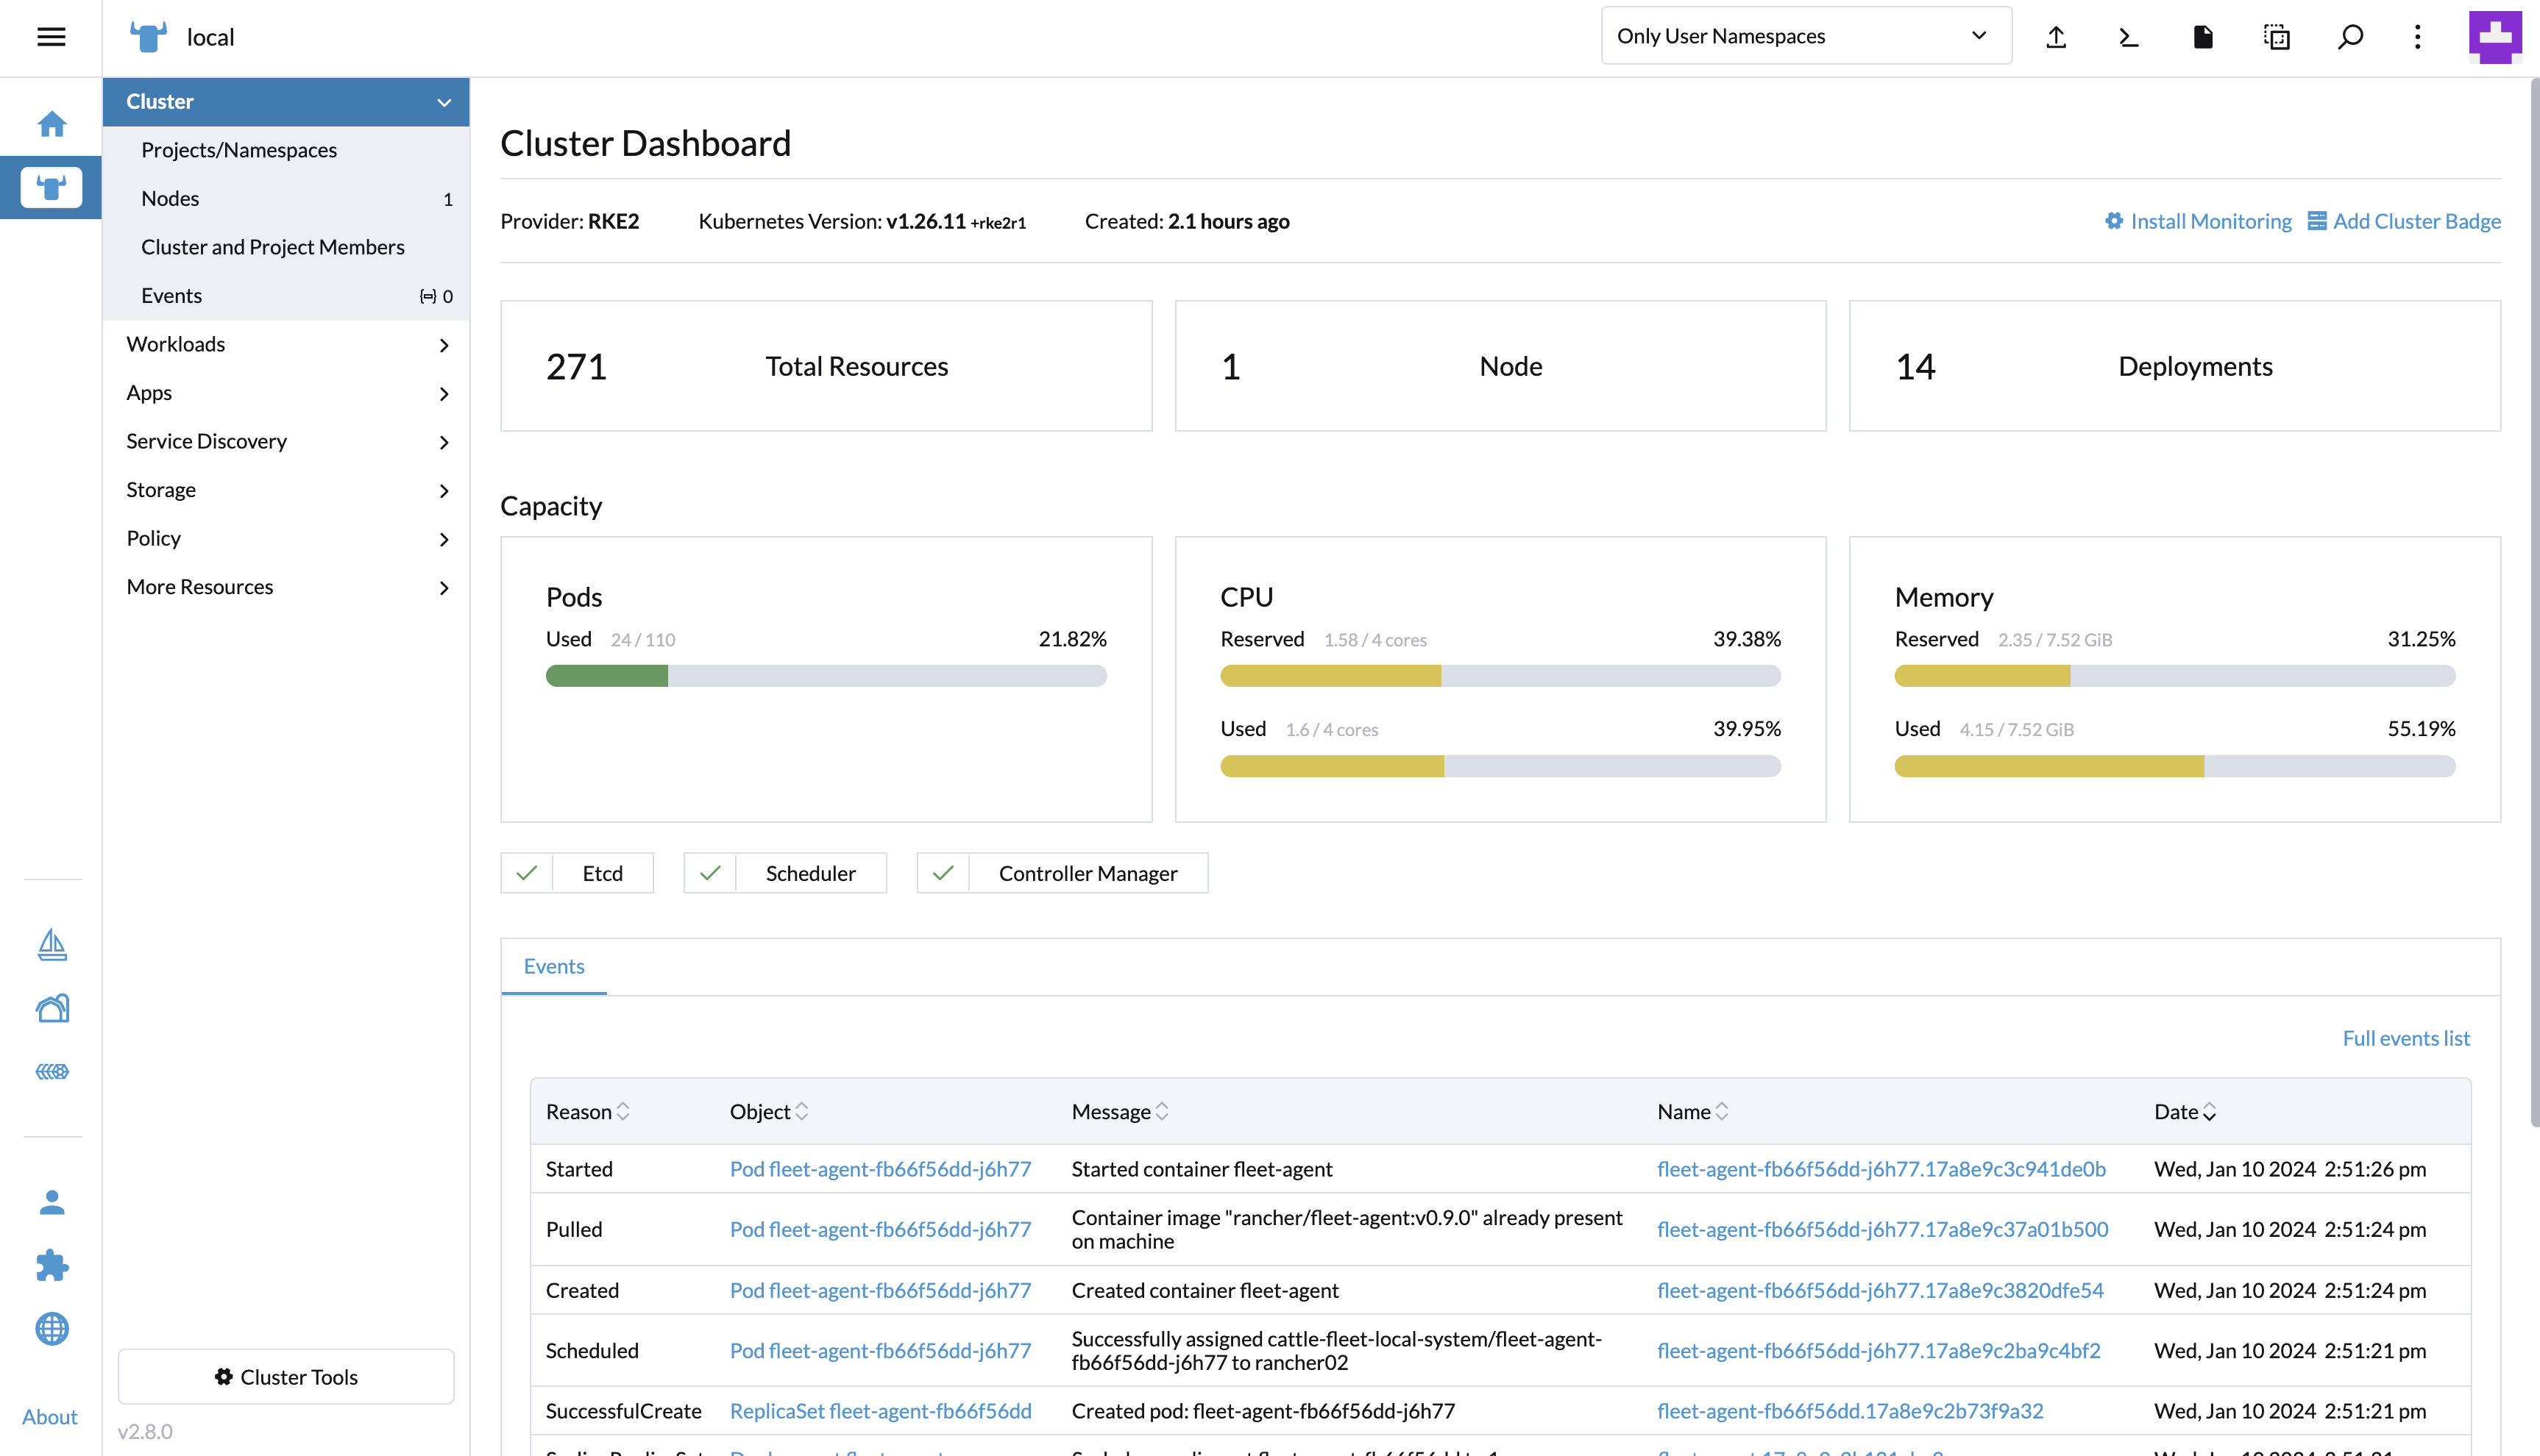The width and height of the screenshot is (2540, 1456).
Task: Click the 271 Total Resources card
Action: click(x=826, y=366)
